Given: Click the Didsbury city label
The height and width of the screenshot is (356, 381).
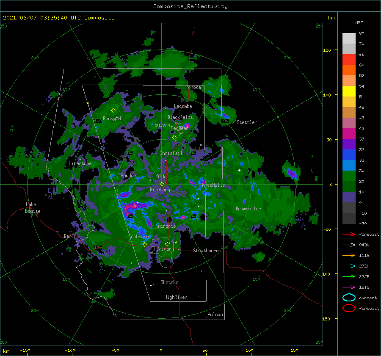Looking at the screenshot, I should (160, 190).
